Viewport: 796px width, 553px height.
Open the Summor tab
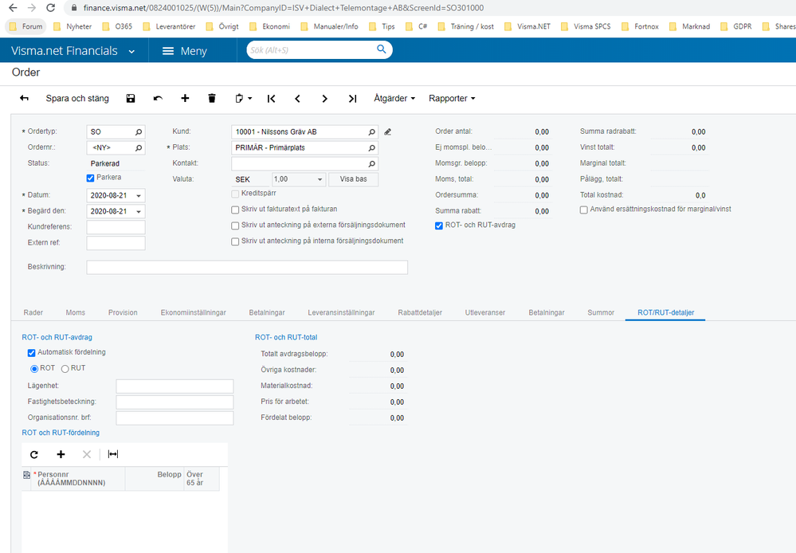tap(601, 313)
